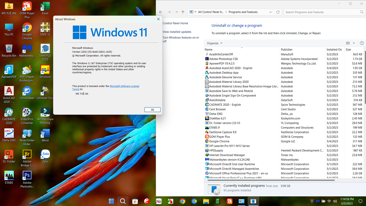Select the Dr. Folder desktop icon

point(9,156)
